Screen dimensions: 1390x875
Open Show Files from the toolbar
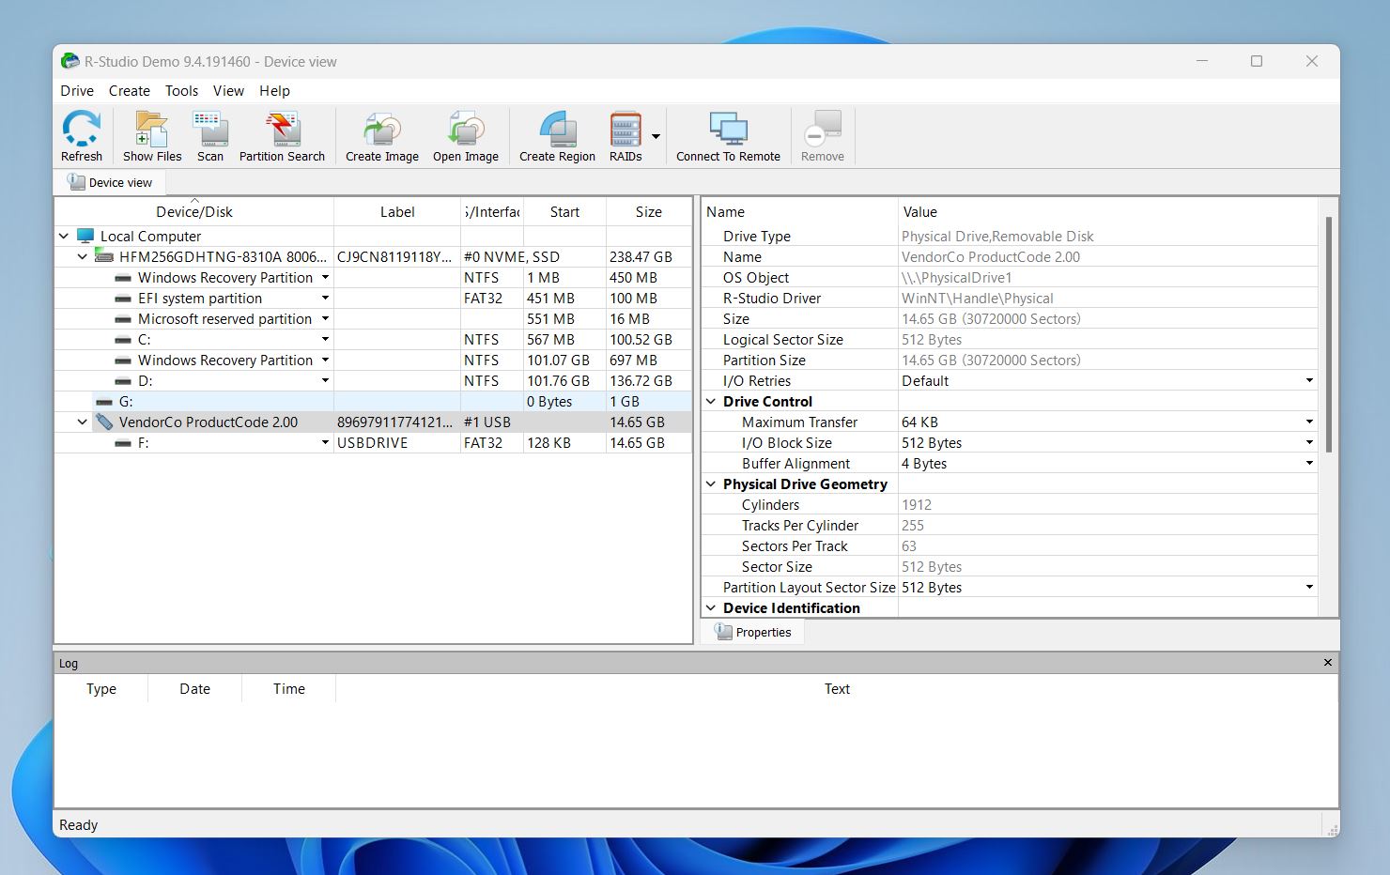(151, 136)
